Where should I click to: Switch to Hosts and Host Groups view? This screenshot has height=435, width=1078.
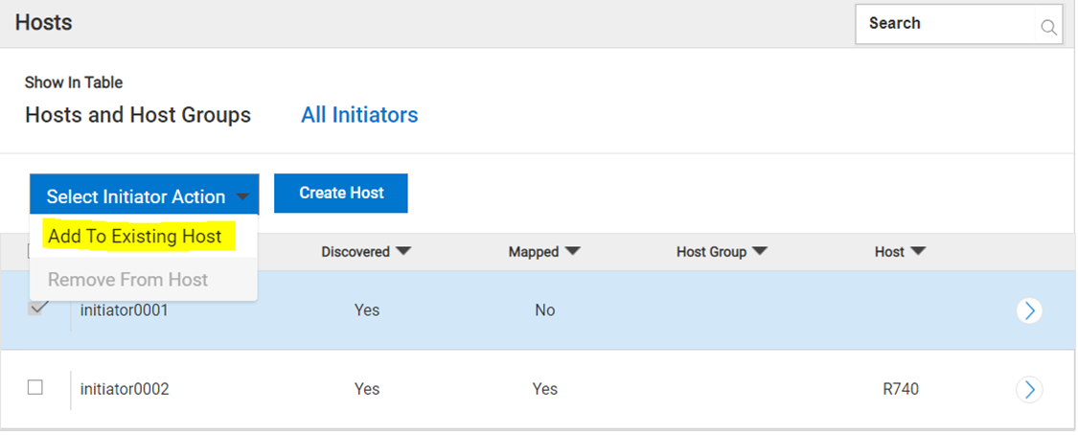138,115
